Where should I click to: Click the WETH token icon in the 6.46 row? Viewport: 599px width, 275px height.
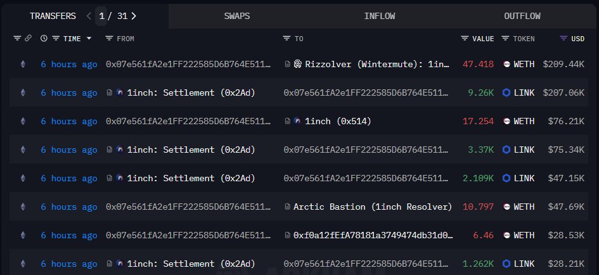pyautogui.click(x=506, y=235)
